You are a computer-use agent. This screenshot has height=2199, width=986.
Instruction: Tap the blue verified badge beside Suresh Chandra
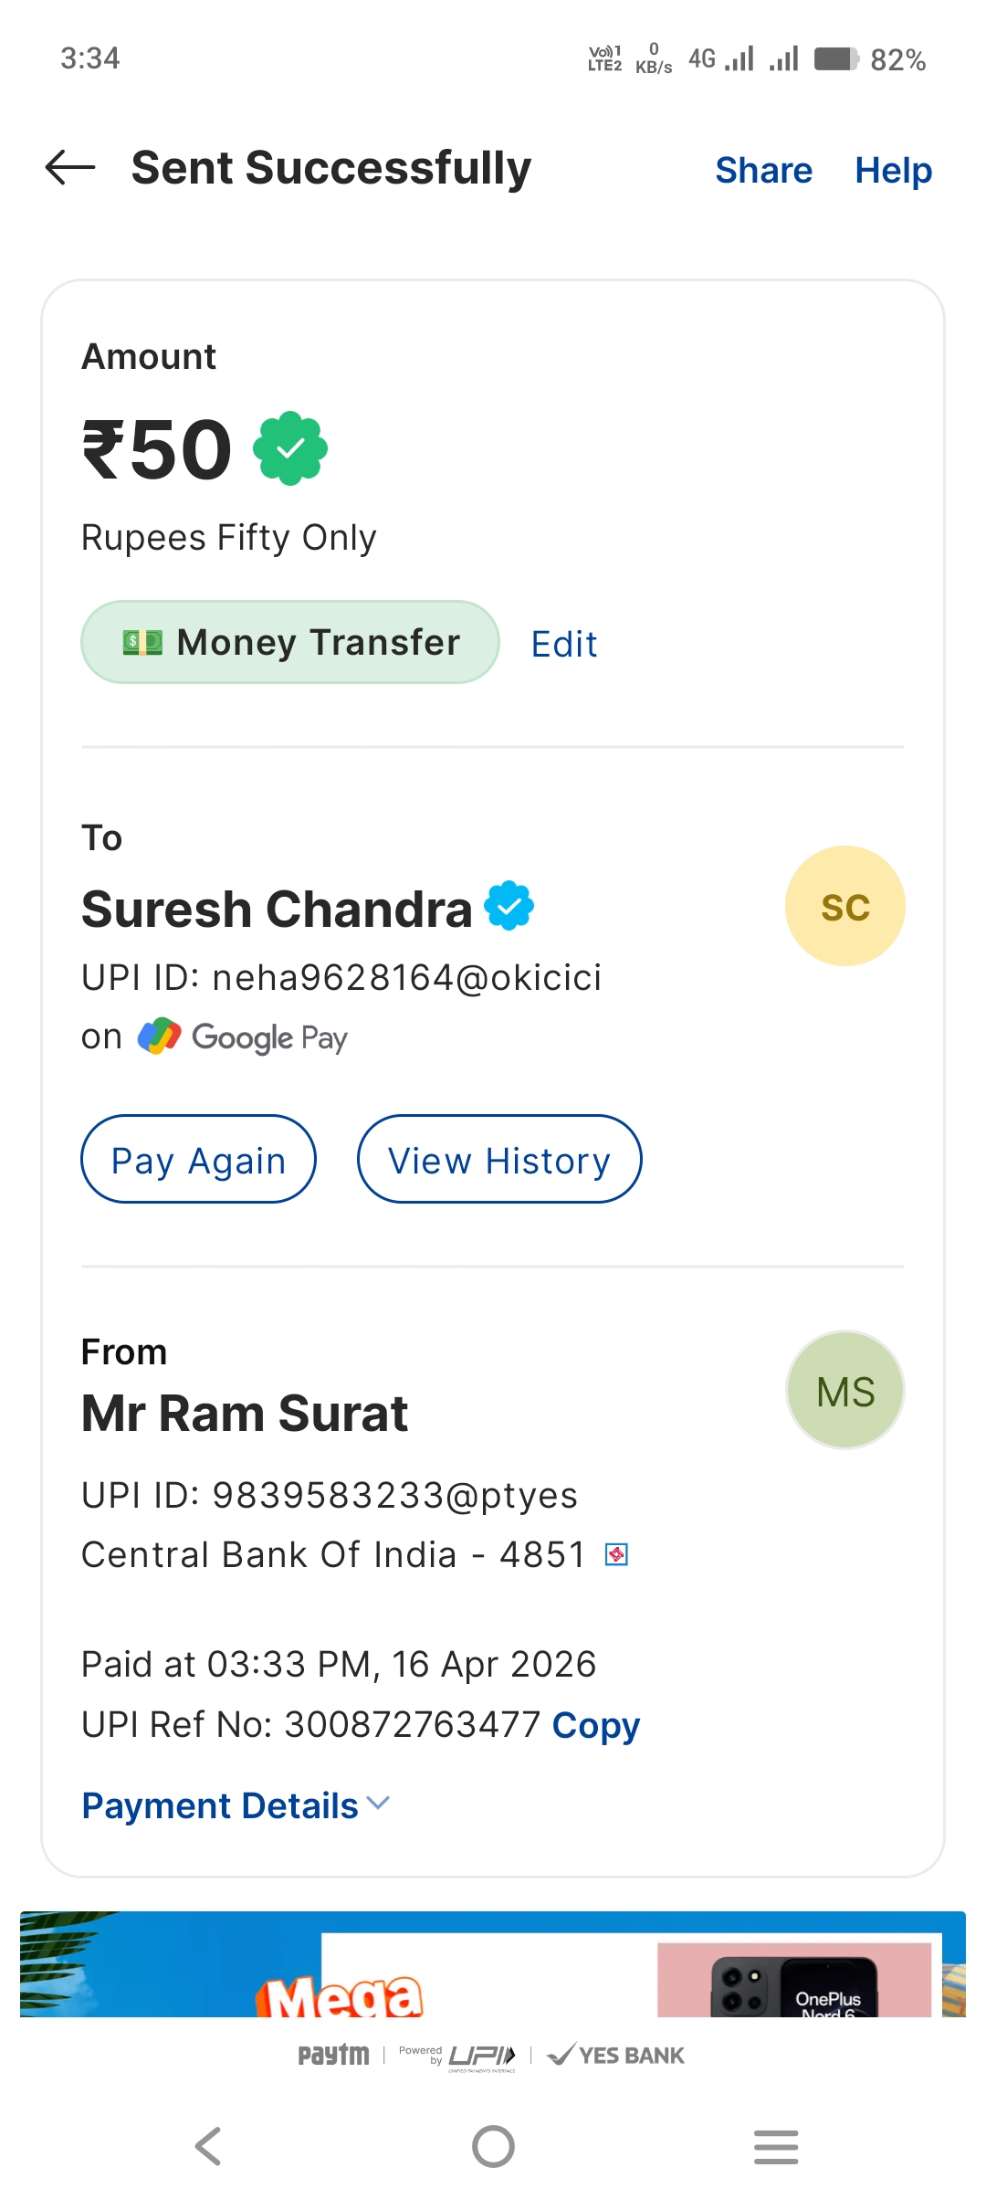[x=509, y=906]
